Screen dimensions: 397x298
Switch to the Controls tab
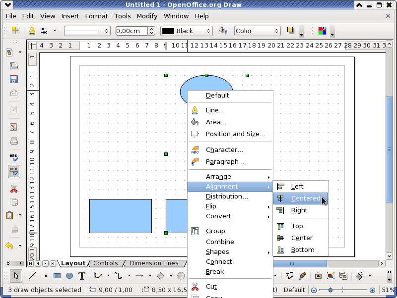(106, 263)
